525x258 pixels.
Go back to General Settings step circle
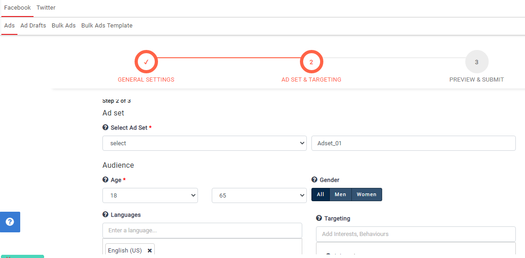[x=146, y=62]
